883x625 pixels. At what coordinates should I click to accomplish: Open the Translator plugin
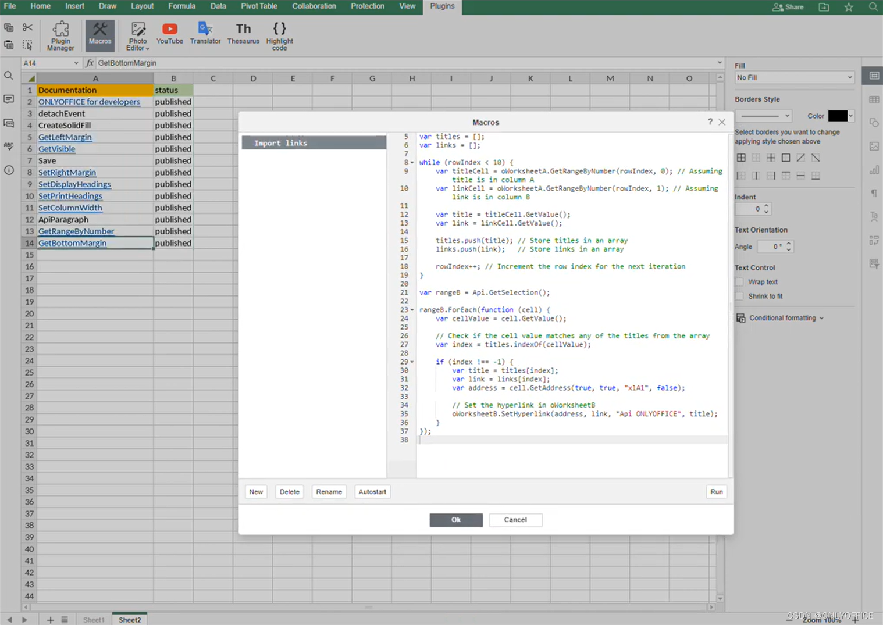coord(205,34)
